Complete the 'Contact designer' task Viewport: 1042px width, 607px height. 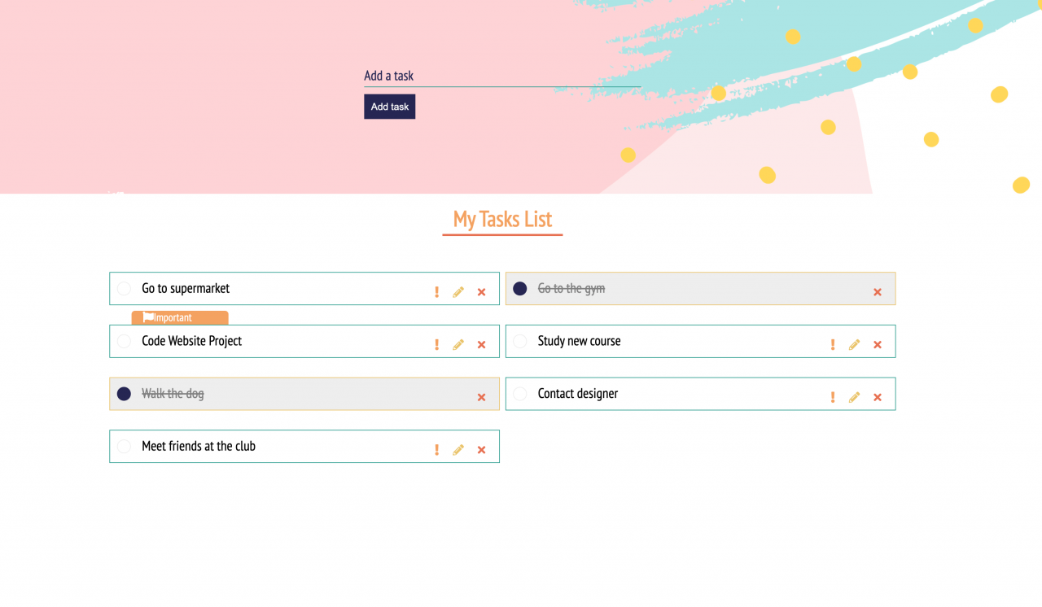tap(520, 394)
